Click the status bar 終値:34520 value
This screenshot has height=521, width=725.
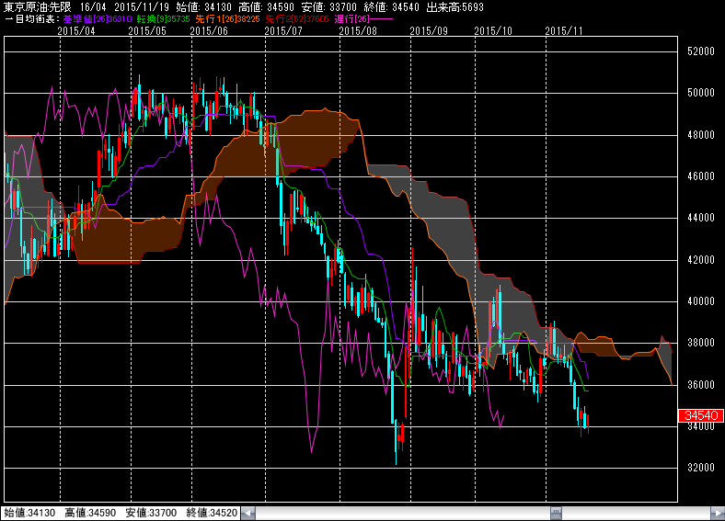point(212,513)
